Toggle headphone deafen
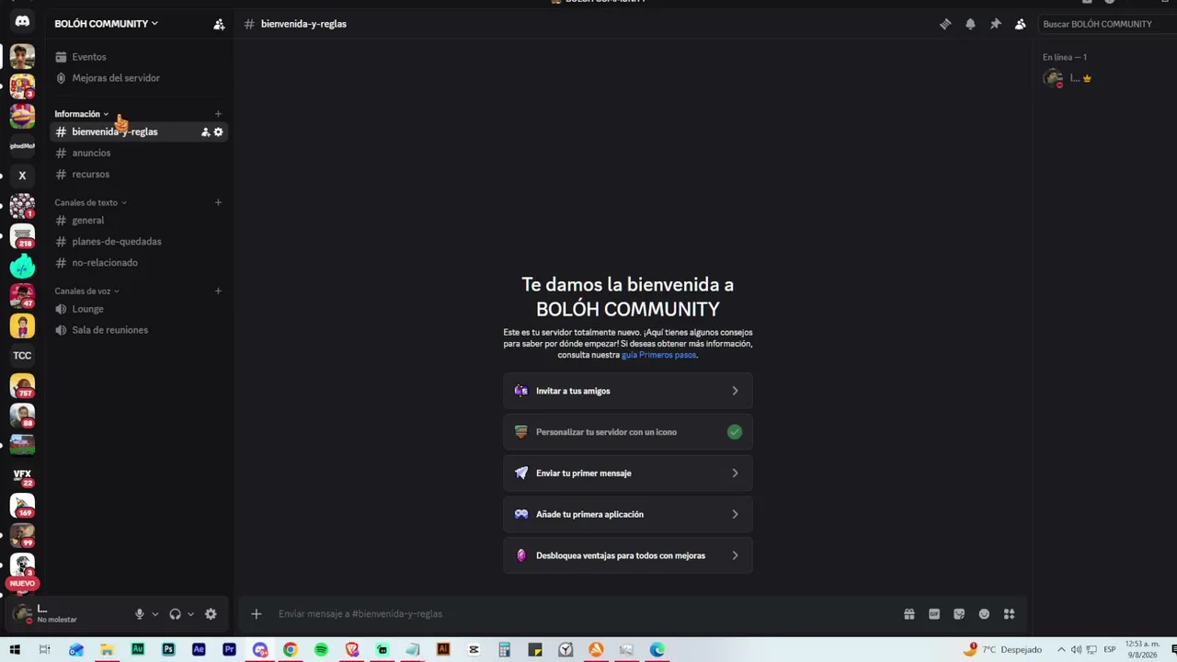 [175, 614]
